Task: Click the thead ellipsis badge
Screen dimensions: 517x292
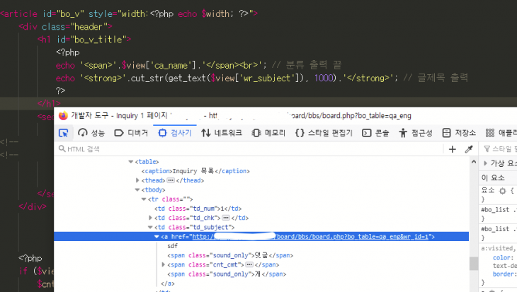Action: click(171, 180)
